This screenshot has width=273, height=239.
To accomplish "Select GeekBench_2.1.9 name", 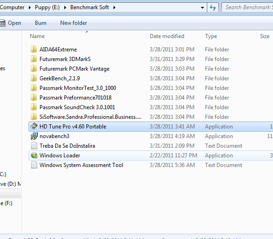I will click(x=60, y=78).
